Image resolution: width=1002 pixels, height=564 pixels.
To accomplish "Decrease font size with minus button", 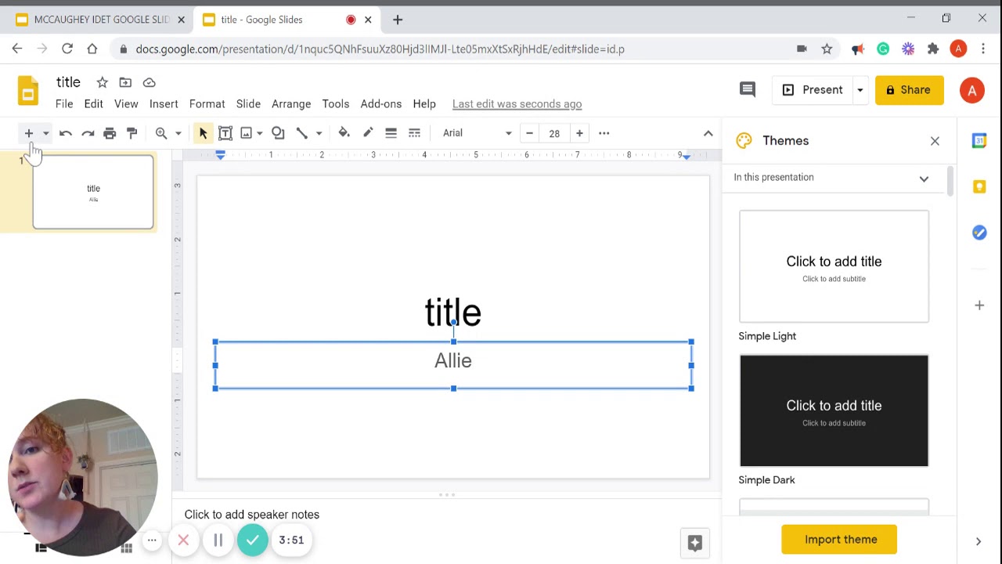I will (529, 133).
